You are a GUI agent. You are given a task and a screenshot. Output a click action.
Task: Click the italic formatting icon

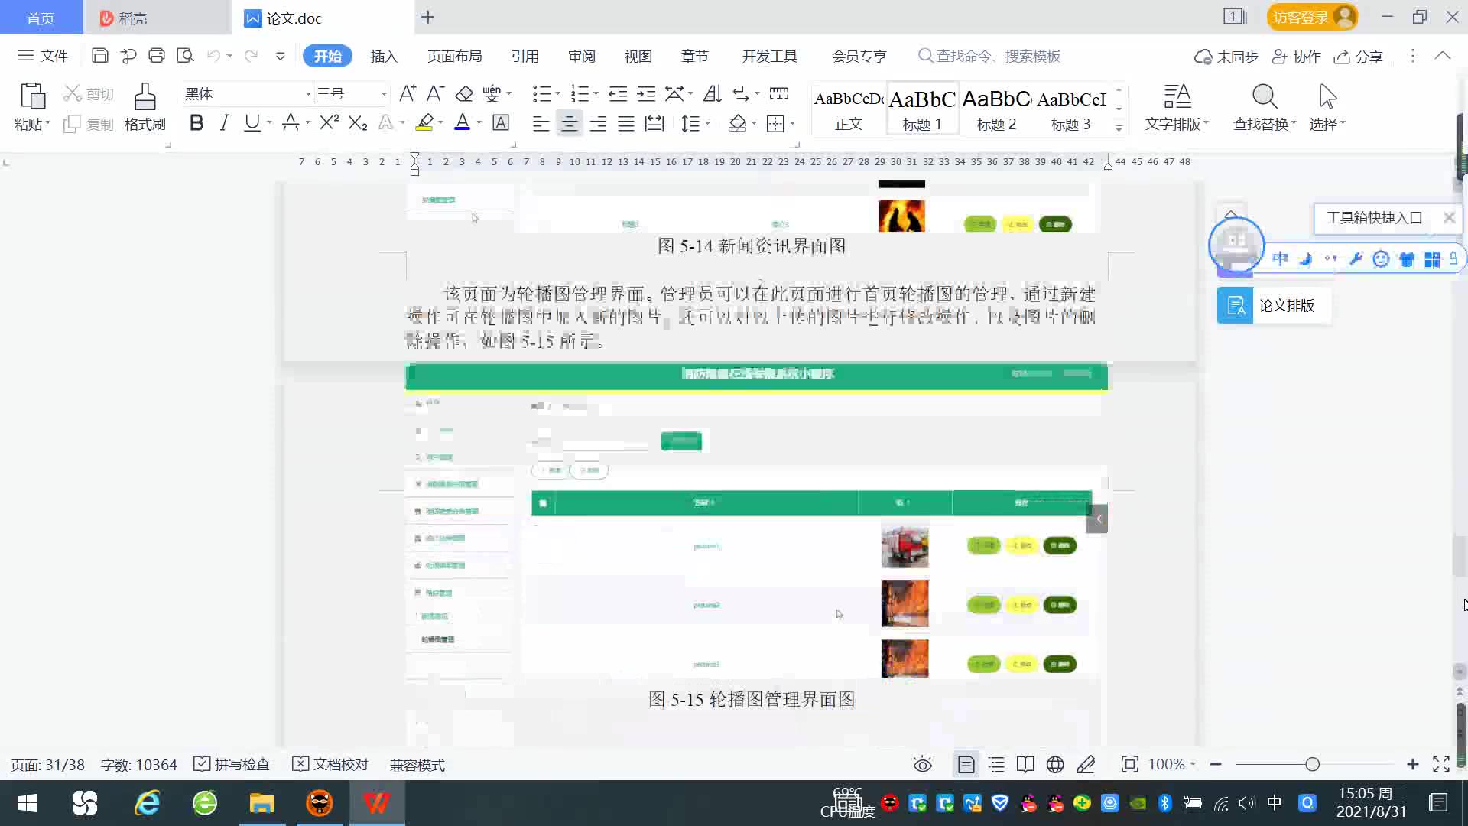coord(224,123)
